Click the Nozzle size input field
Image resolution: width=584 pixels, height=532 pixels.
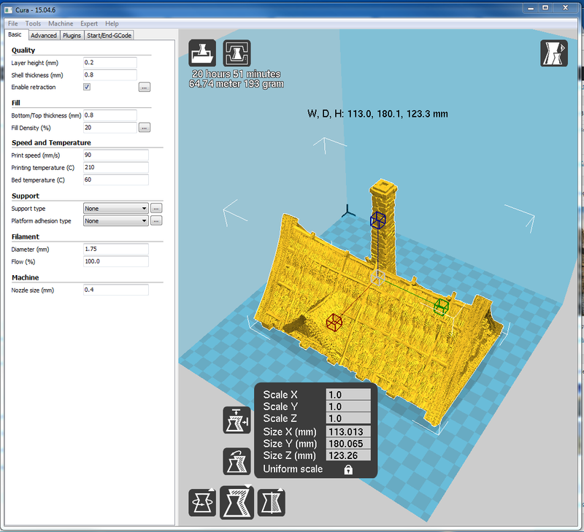[x=116, y=290]
